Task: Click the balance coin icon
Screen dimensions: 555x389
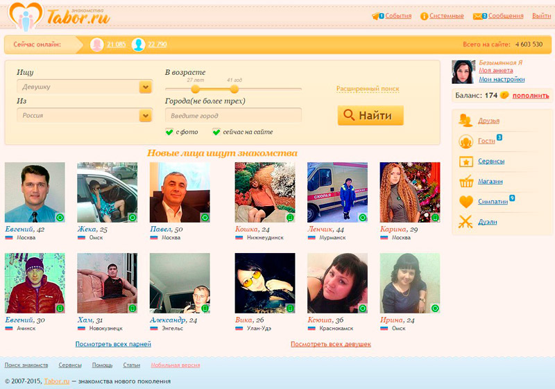Action: (504, 95)
